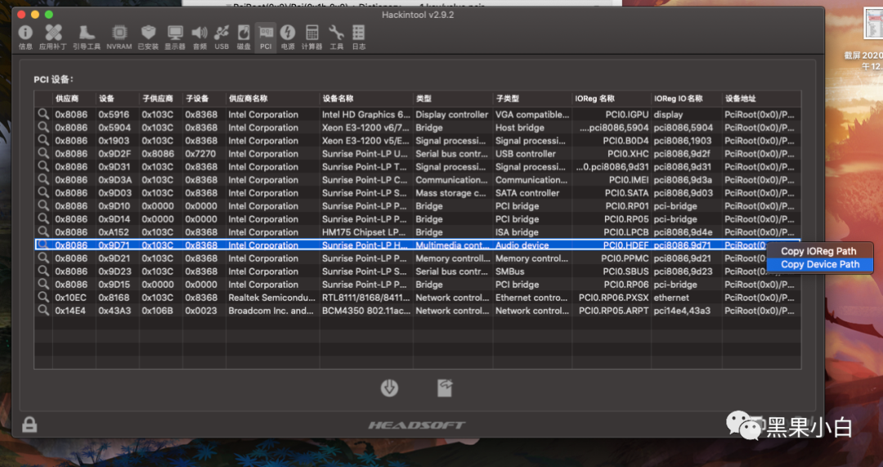The width and height of the screenshot is (883, 467).
Task: Click the pci8086,9d2f IOReg IO name cell
Action: coord(683,153)
